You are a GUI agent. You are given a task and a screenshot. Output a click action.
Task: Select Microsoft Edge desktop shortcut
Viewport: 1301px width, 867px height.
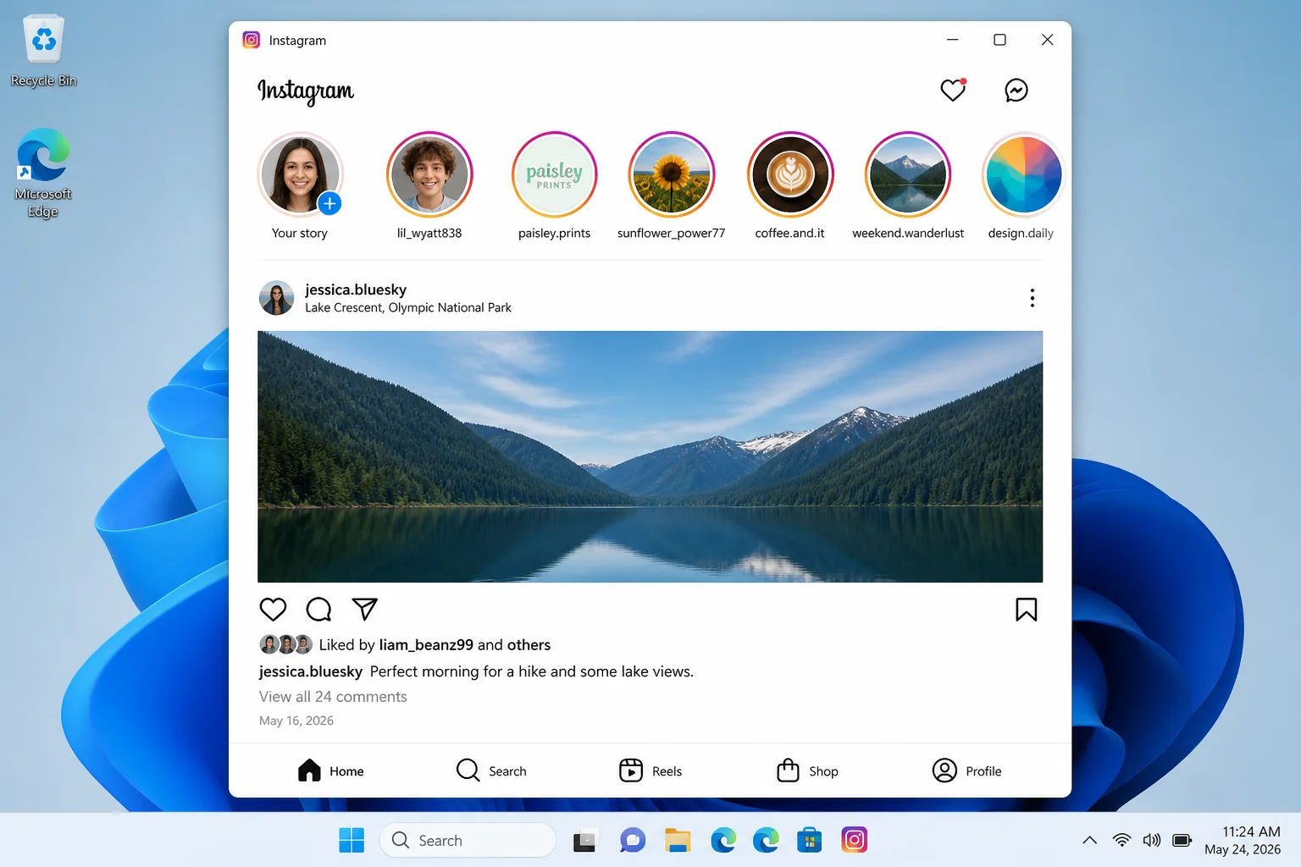(43, 173)
